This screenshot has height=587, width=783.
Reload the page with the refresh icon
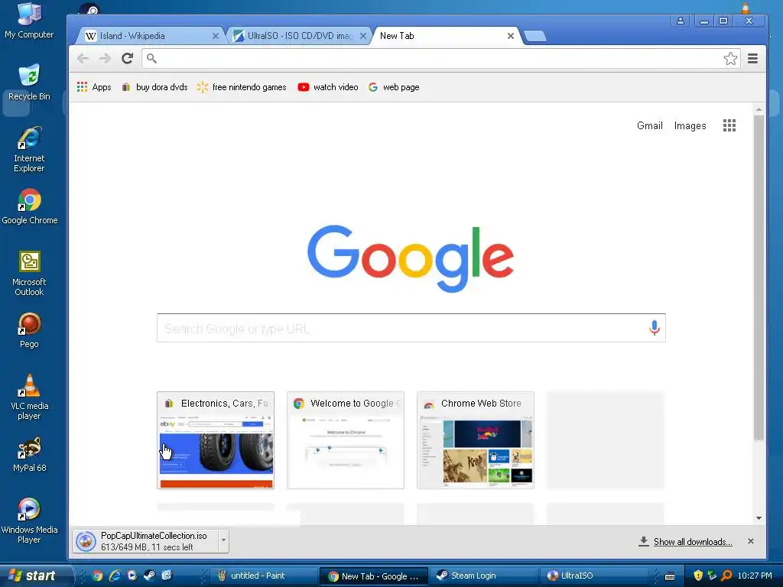[128, 58]
